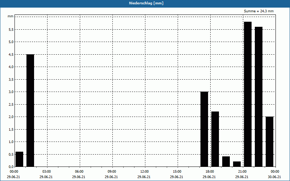Select the 3,0 mm bar before 18:00
The image size is (290, 181).
(204, 129)
